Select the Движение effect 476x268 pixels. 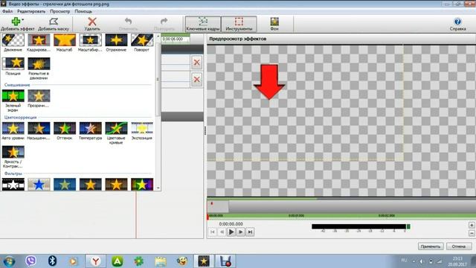pos(13,43)
